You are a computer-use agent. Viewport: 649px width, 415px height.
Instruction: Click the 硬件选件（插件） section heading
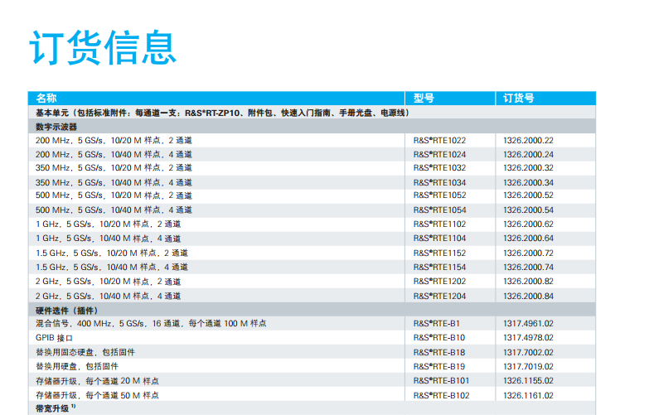66,311
